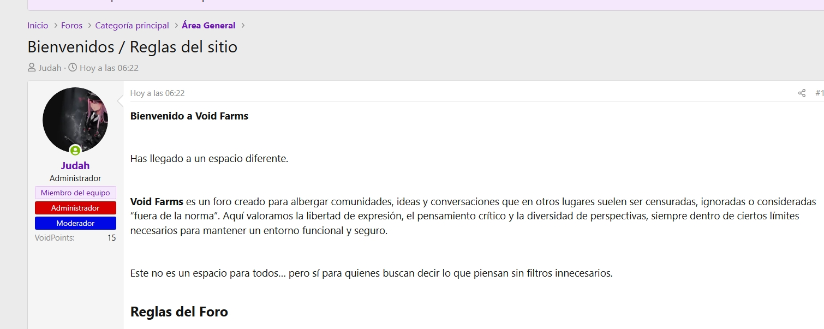The image size is (824, 329).
Task: Click the chevron right after Foros breadcrumb
Action: point(89,26)
